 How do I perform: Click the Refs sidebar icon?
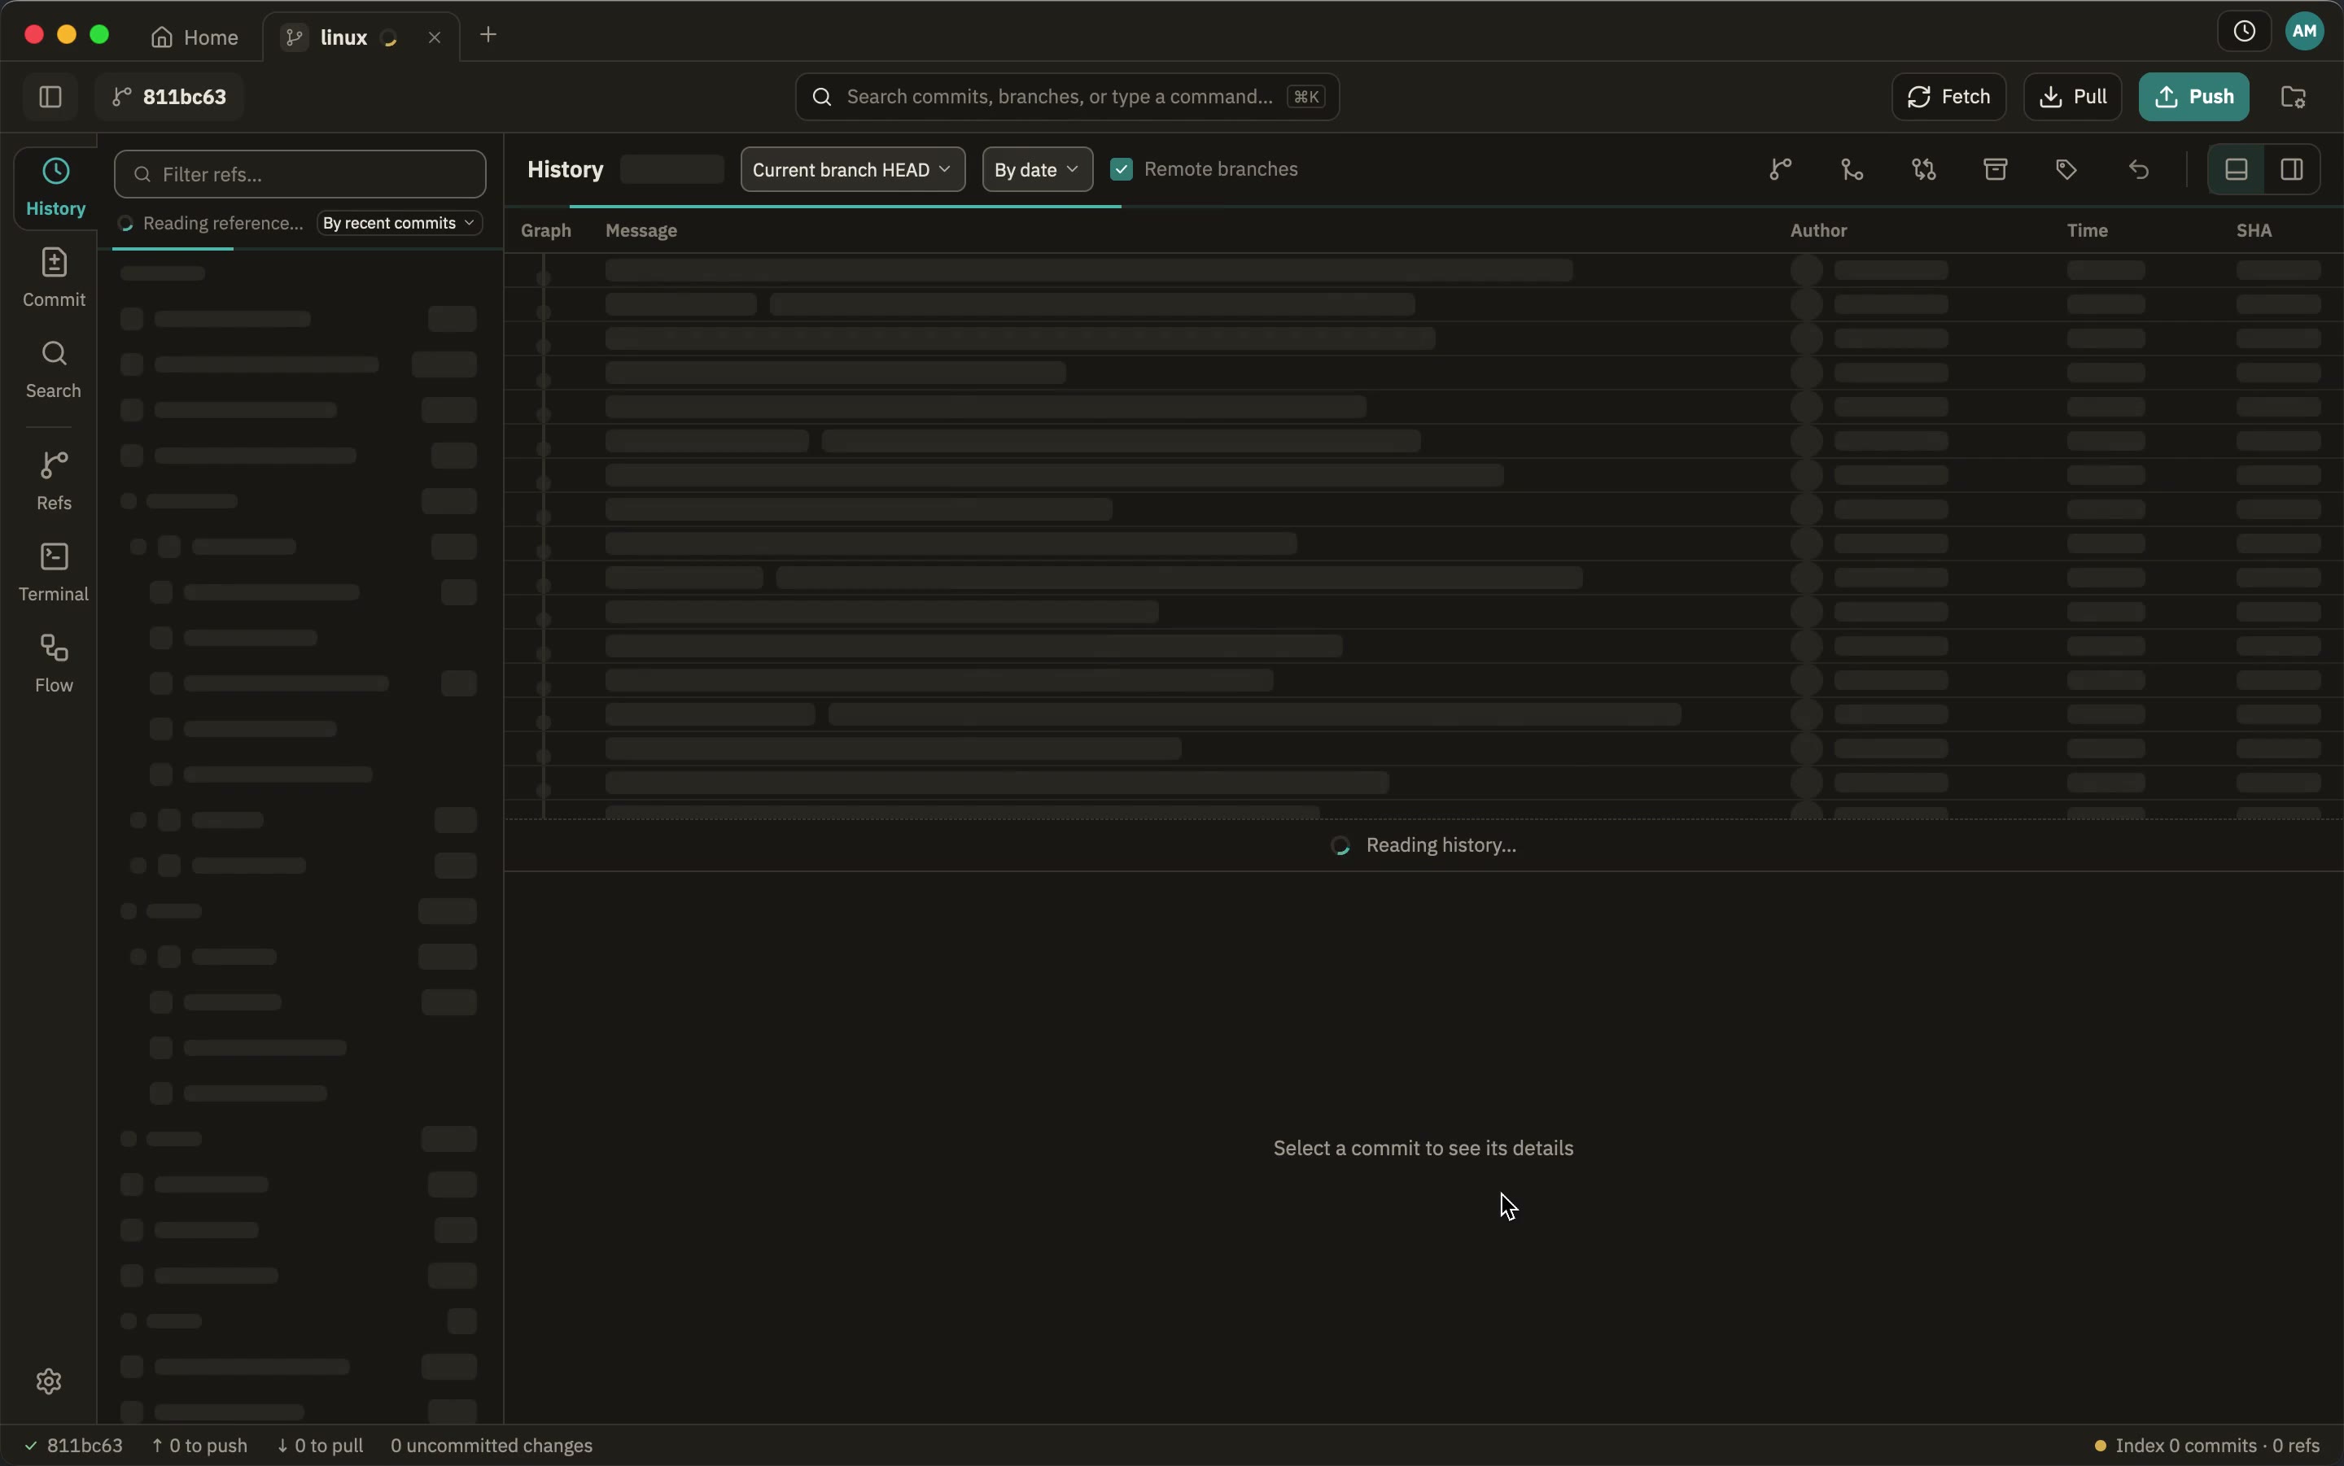coord(55,481)
